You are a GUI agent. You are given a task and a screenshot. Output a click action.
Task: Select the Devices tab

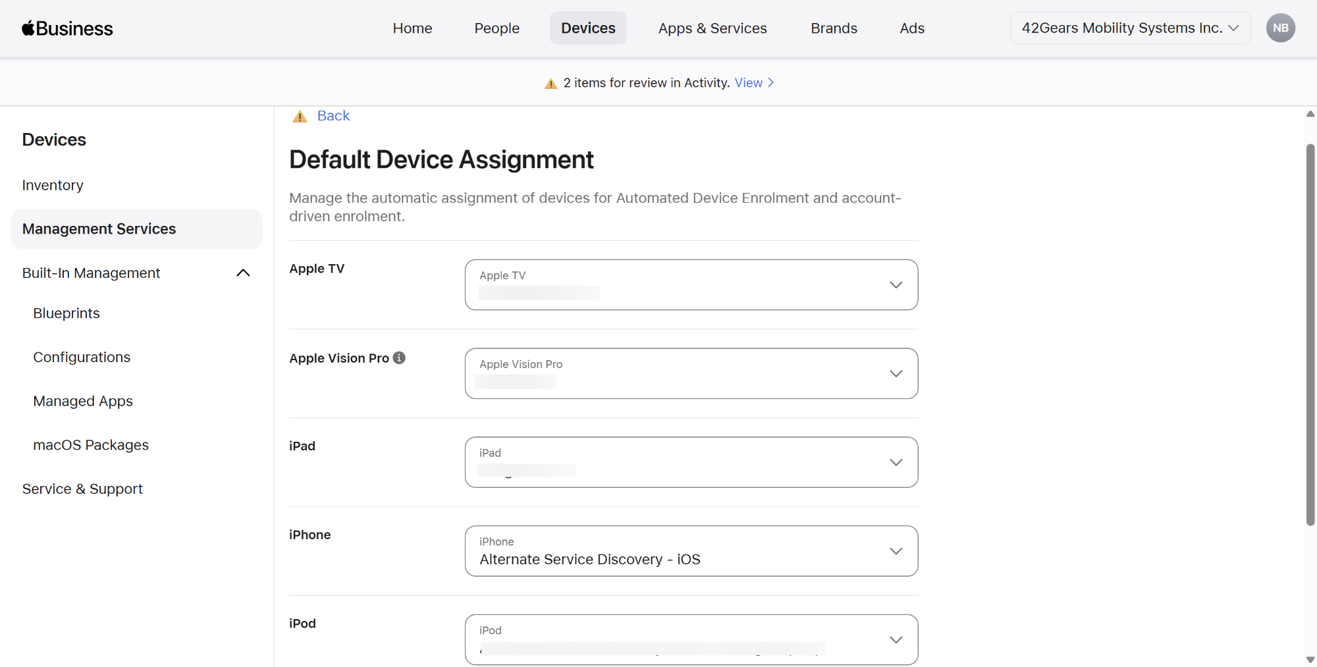click(588, 28)
